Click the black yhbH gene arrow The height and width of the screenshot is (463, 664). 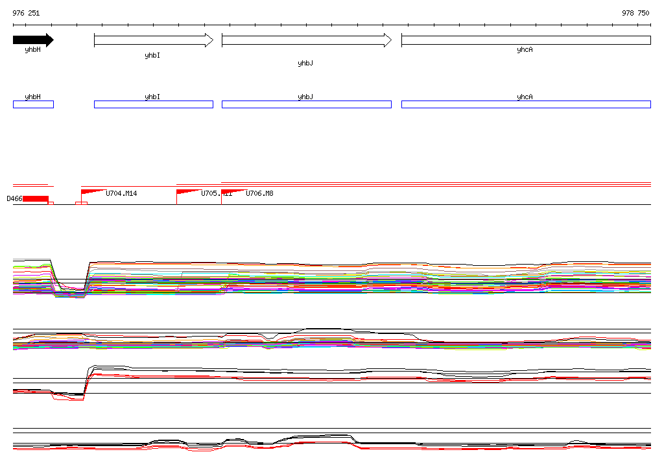tap(34, 40)
